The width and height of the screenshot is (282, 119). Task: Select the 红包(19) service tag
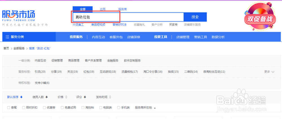point(89,72)
